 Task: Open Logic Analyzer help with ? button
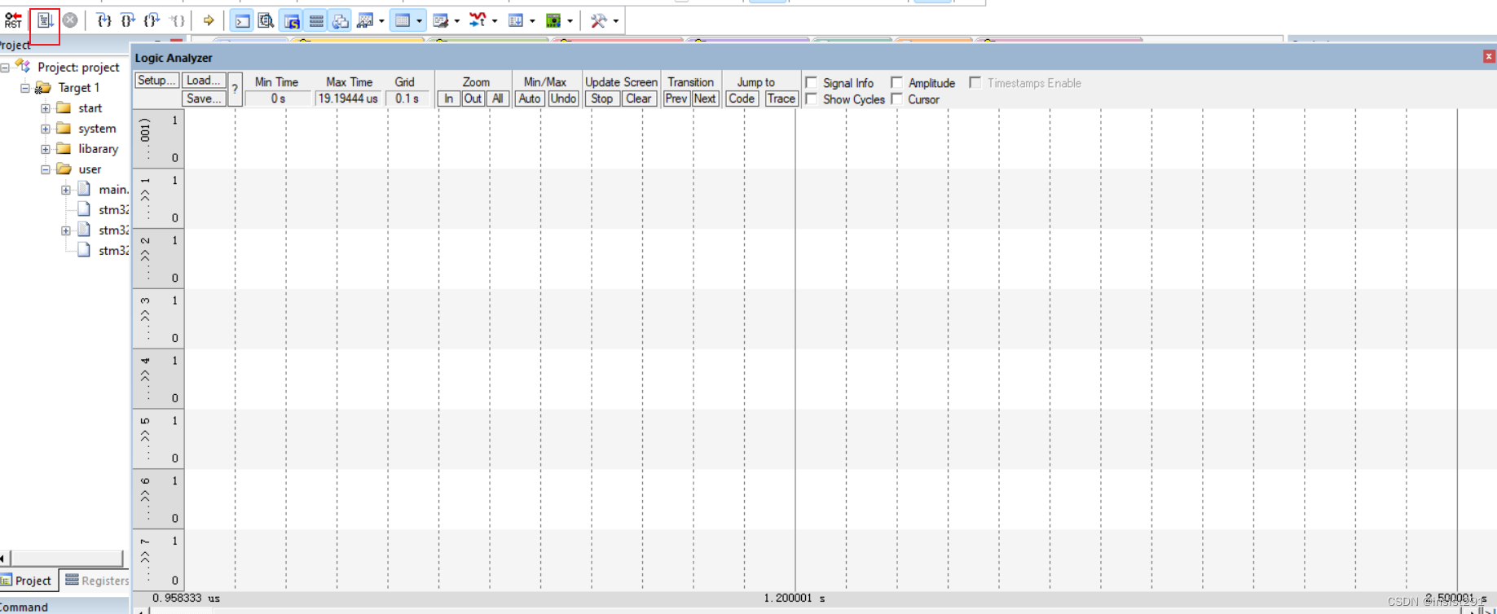tap(235, 90)
